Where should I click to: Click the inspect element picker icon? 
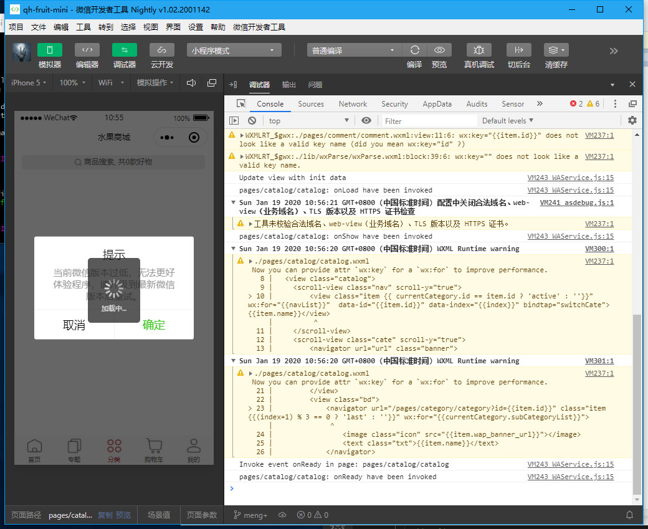(x=241, y=103)
